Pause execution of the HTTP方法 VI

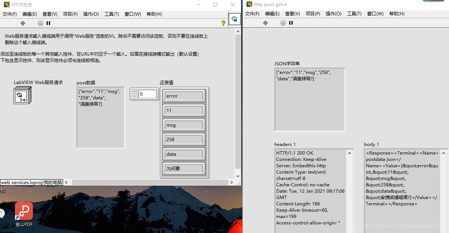pos(49,23)
